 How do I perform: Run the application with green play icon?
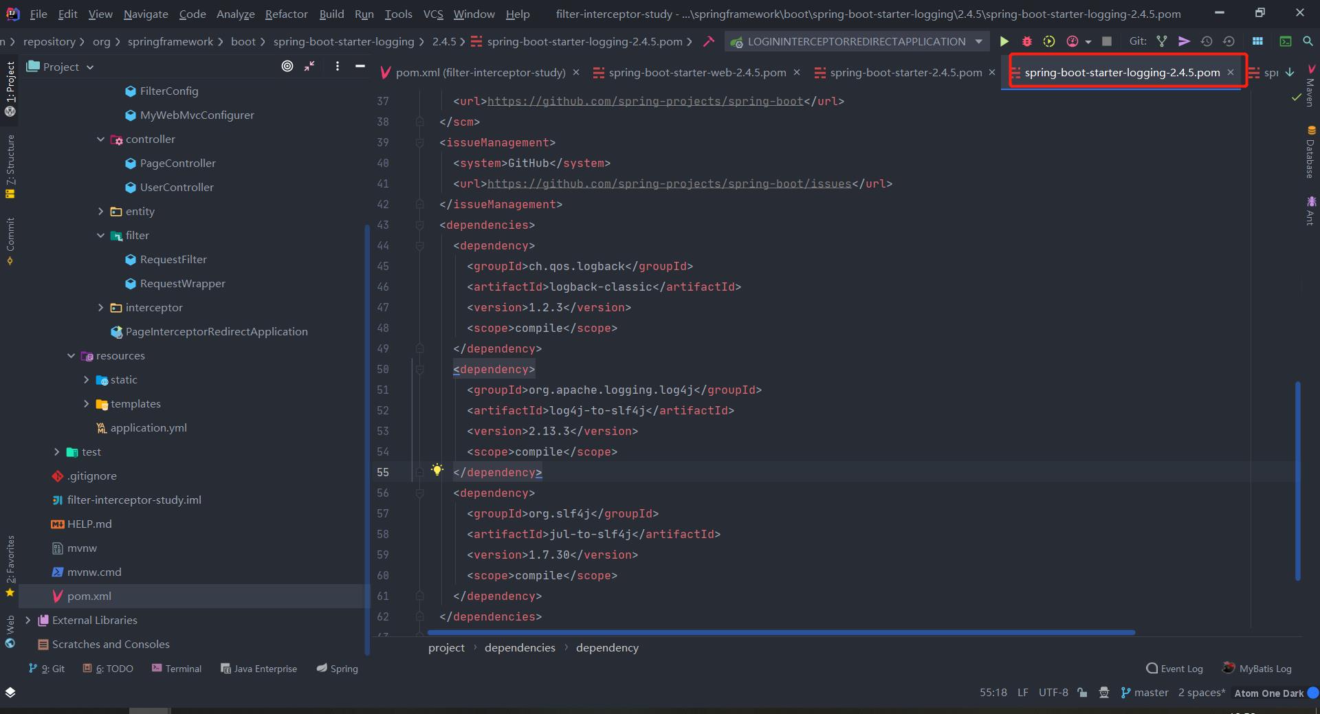[1004, 41]
